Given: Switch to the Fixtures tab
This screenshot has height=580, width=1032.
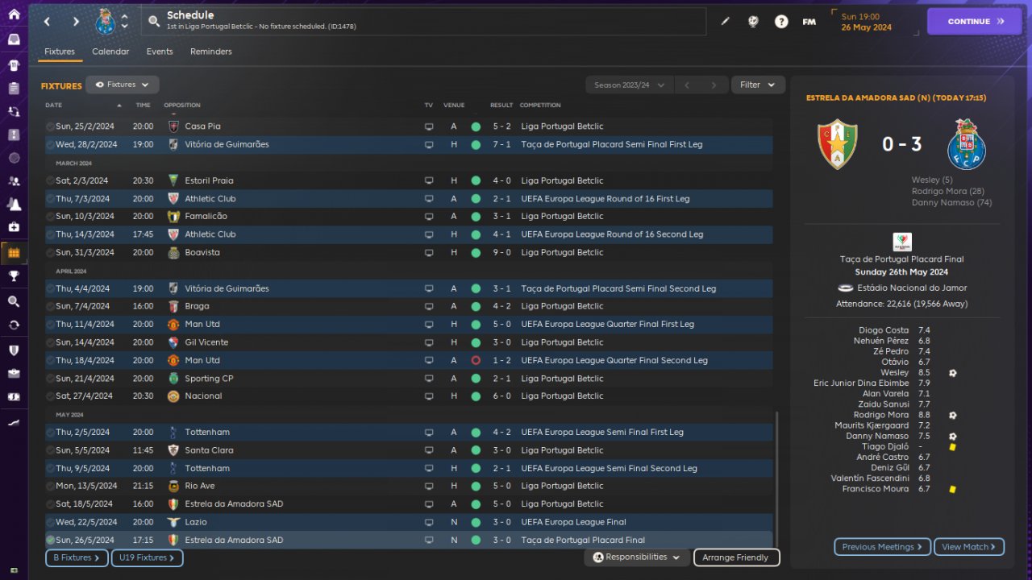Looking at the screenshot, I should click(x=60, y=52).
